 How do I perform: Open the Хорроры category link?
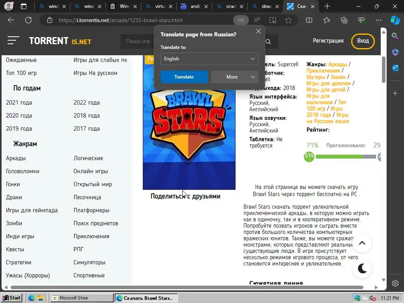click(x=28, y=275)
